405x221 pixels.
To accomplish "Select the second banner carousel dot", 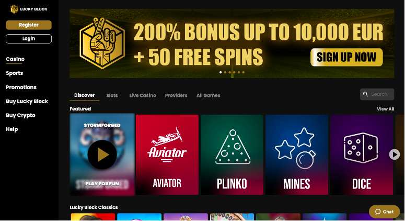I will [x=225, y=72].
